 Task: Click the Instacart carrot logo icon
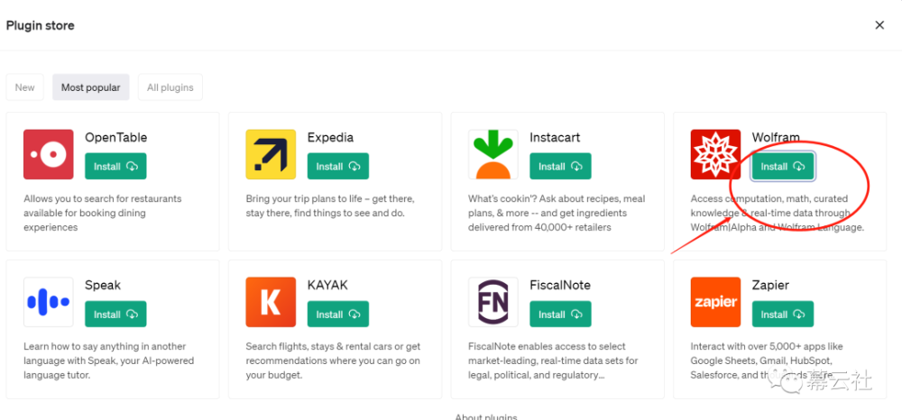tap(493, 154)
